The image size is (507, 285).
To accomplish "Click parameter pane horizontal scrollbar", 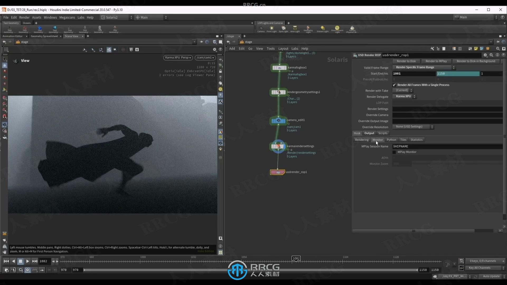I will click(414, 231).
